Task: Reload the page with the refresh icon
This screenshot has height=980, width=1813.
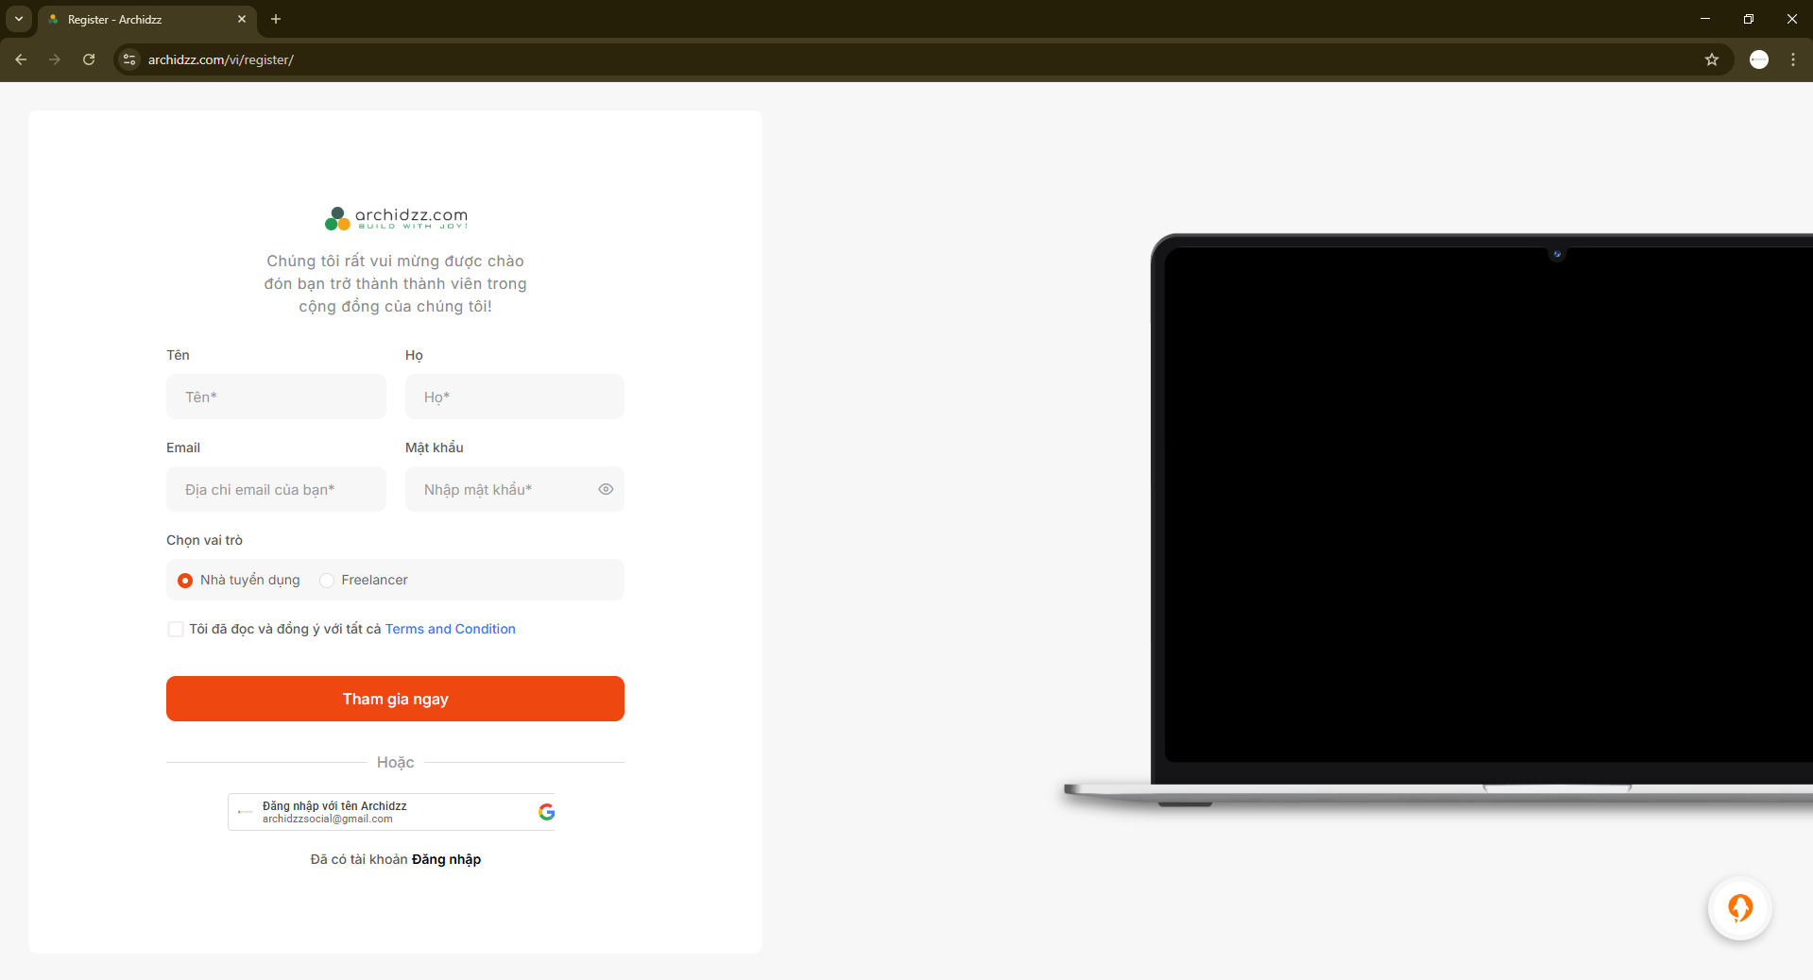Action: coord(89,59)
